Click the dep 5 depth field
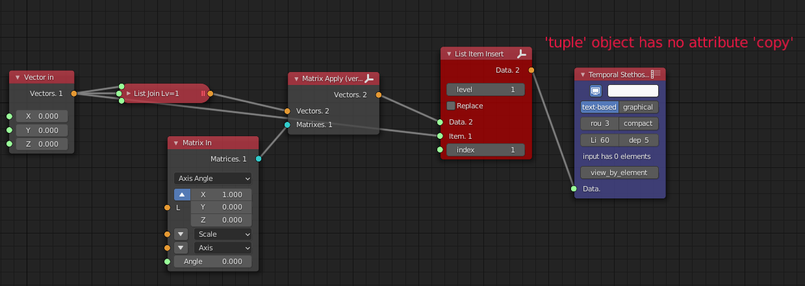The width and height of the screenshot is (805, 286). pos(639,140)
